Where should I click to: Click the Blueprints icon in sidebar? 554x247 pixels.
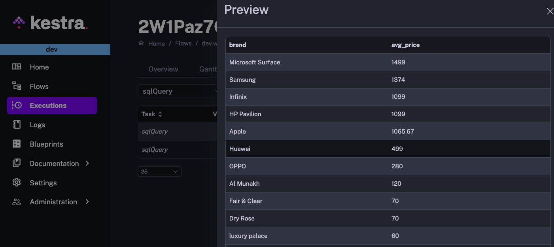tap(17, 144)
